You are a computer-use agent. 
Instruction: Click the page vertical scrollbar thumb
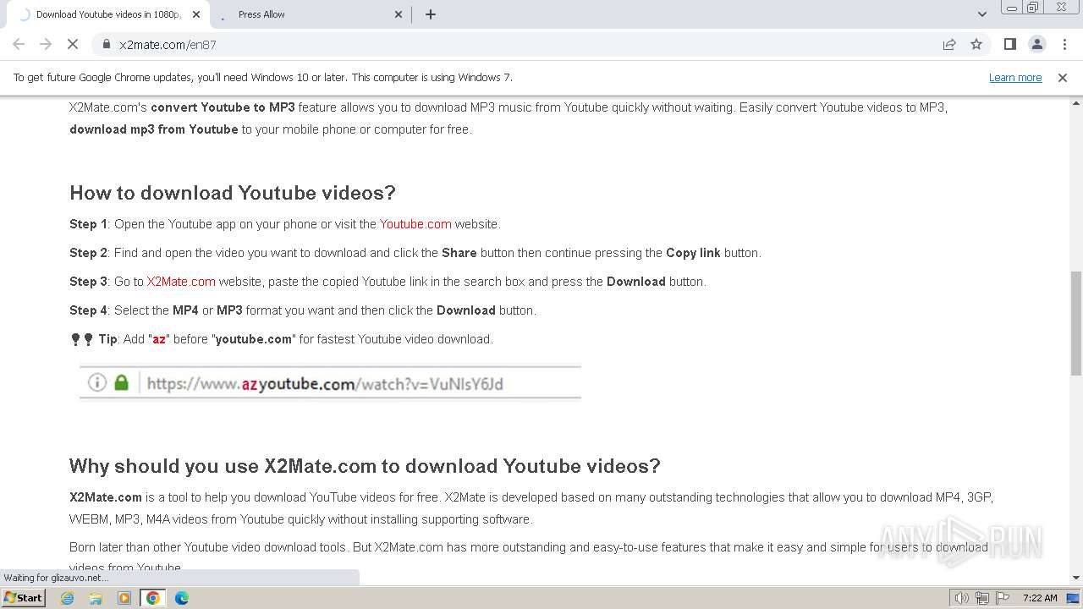(1076, 323)
